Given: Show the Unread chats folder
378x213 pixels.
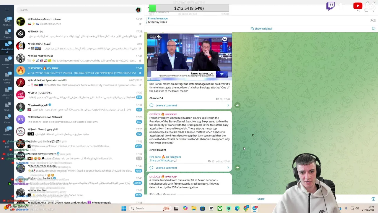Looking at the screenshot, I should [7, 131].
